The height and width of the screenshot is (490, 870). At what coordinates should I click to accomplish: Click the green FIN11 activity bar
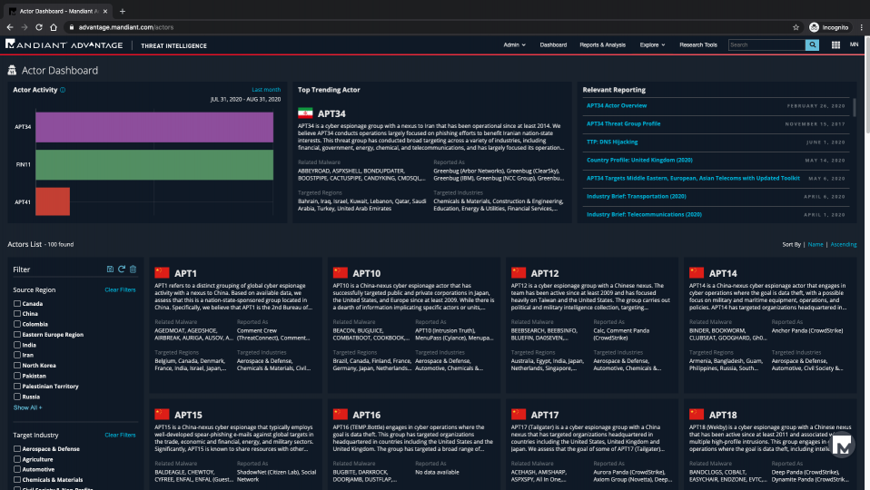tap(154, 164)
